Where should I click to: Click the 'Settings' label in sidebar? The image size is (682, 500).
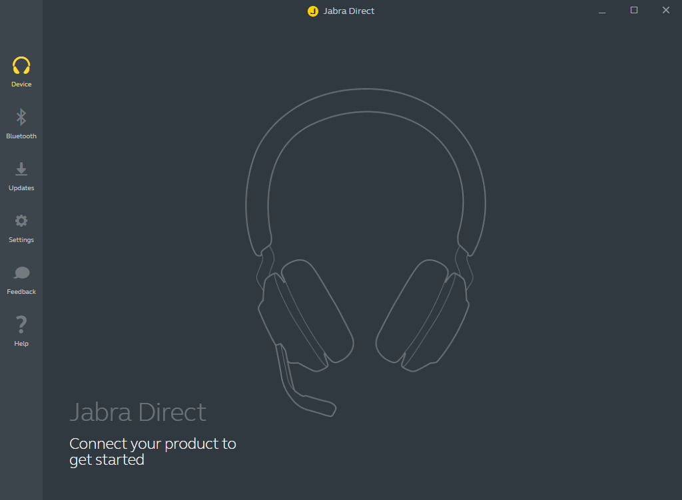click(x=21, y=240)
